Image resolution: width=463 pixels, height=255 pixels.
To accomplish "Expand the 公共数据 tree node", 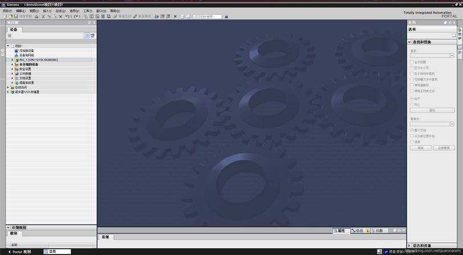I will coord(12,74).
